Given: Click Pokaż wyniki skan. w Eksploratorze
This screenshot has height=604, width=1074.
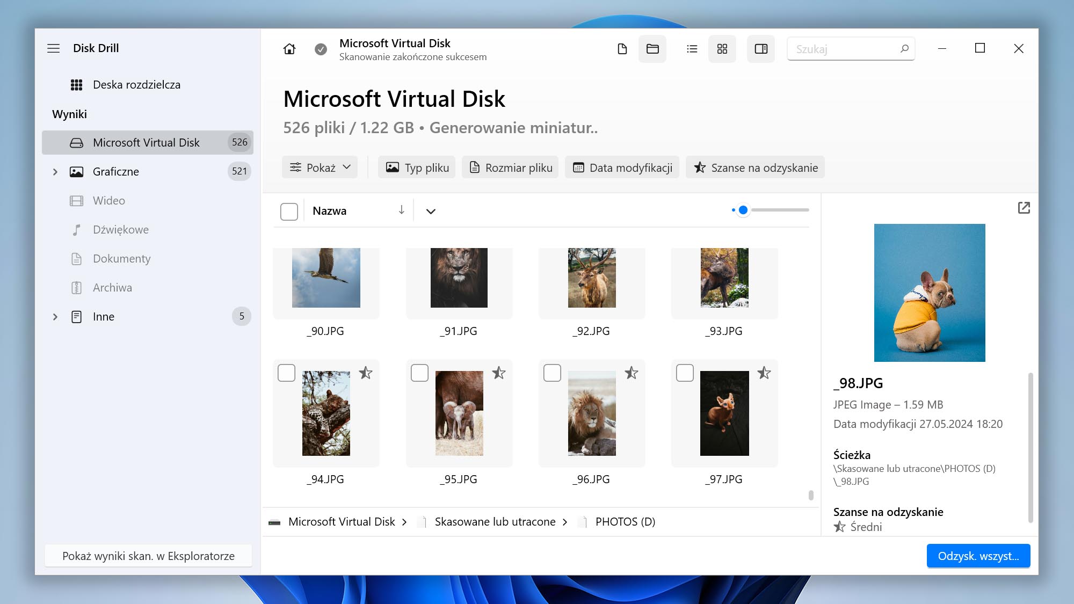Looking at the screenshot, I should [148, 556].
